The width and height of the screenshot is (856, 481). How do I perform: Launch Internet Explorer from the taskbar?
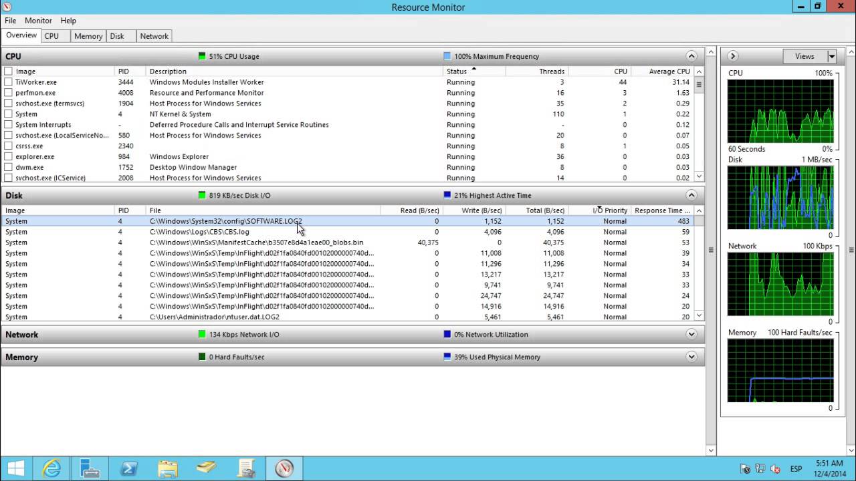click(x=51, y=468)
